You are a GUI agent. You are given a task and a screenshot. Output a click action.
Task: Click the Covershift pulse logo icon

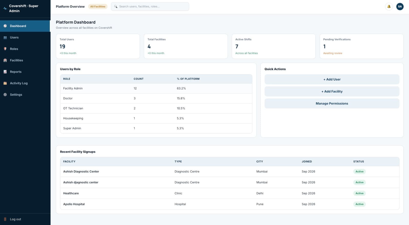click(x=5, y=8)
